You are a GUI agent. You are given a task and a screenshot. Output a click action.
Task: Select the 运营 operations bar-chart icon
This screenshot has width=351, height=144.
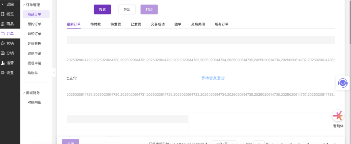pyautogui.click(x=3, y=63)
